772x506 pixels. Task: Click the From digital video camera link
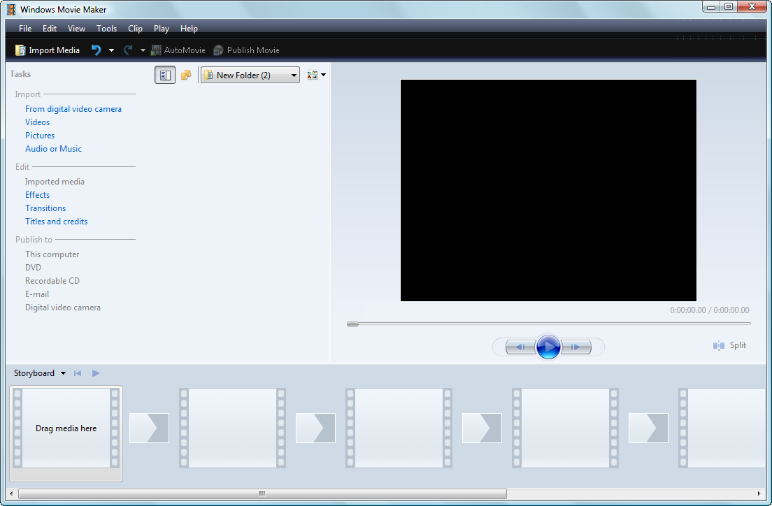(x=73, y=109)
